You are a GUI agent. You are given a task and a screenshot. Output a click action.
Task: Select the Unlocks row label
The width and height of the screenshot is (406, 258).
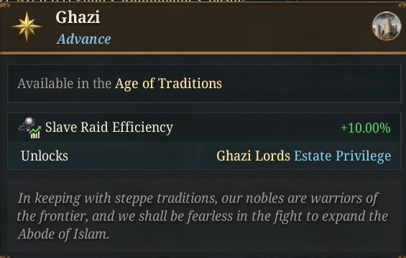(x=45, y=156)
